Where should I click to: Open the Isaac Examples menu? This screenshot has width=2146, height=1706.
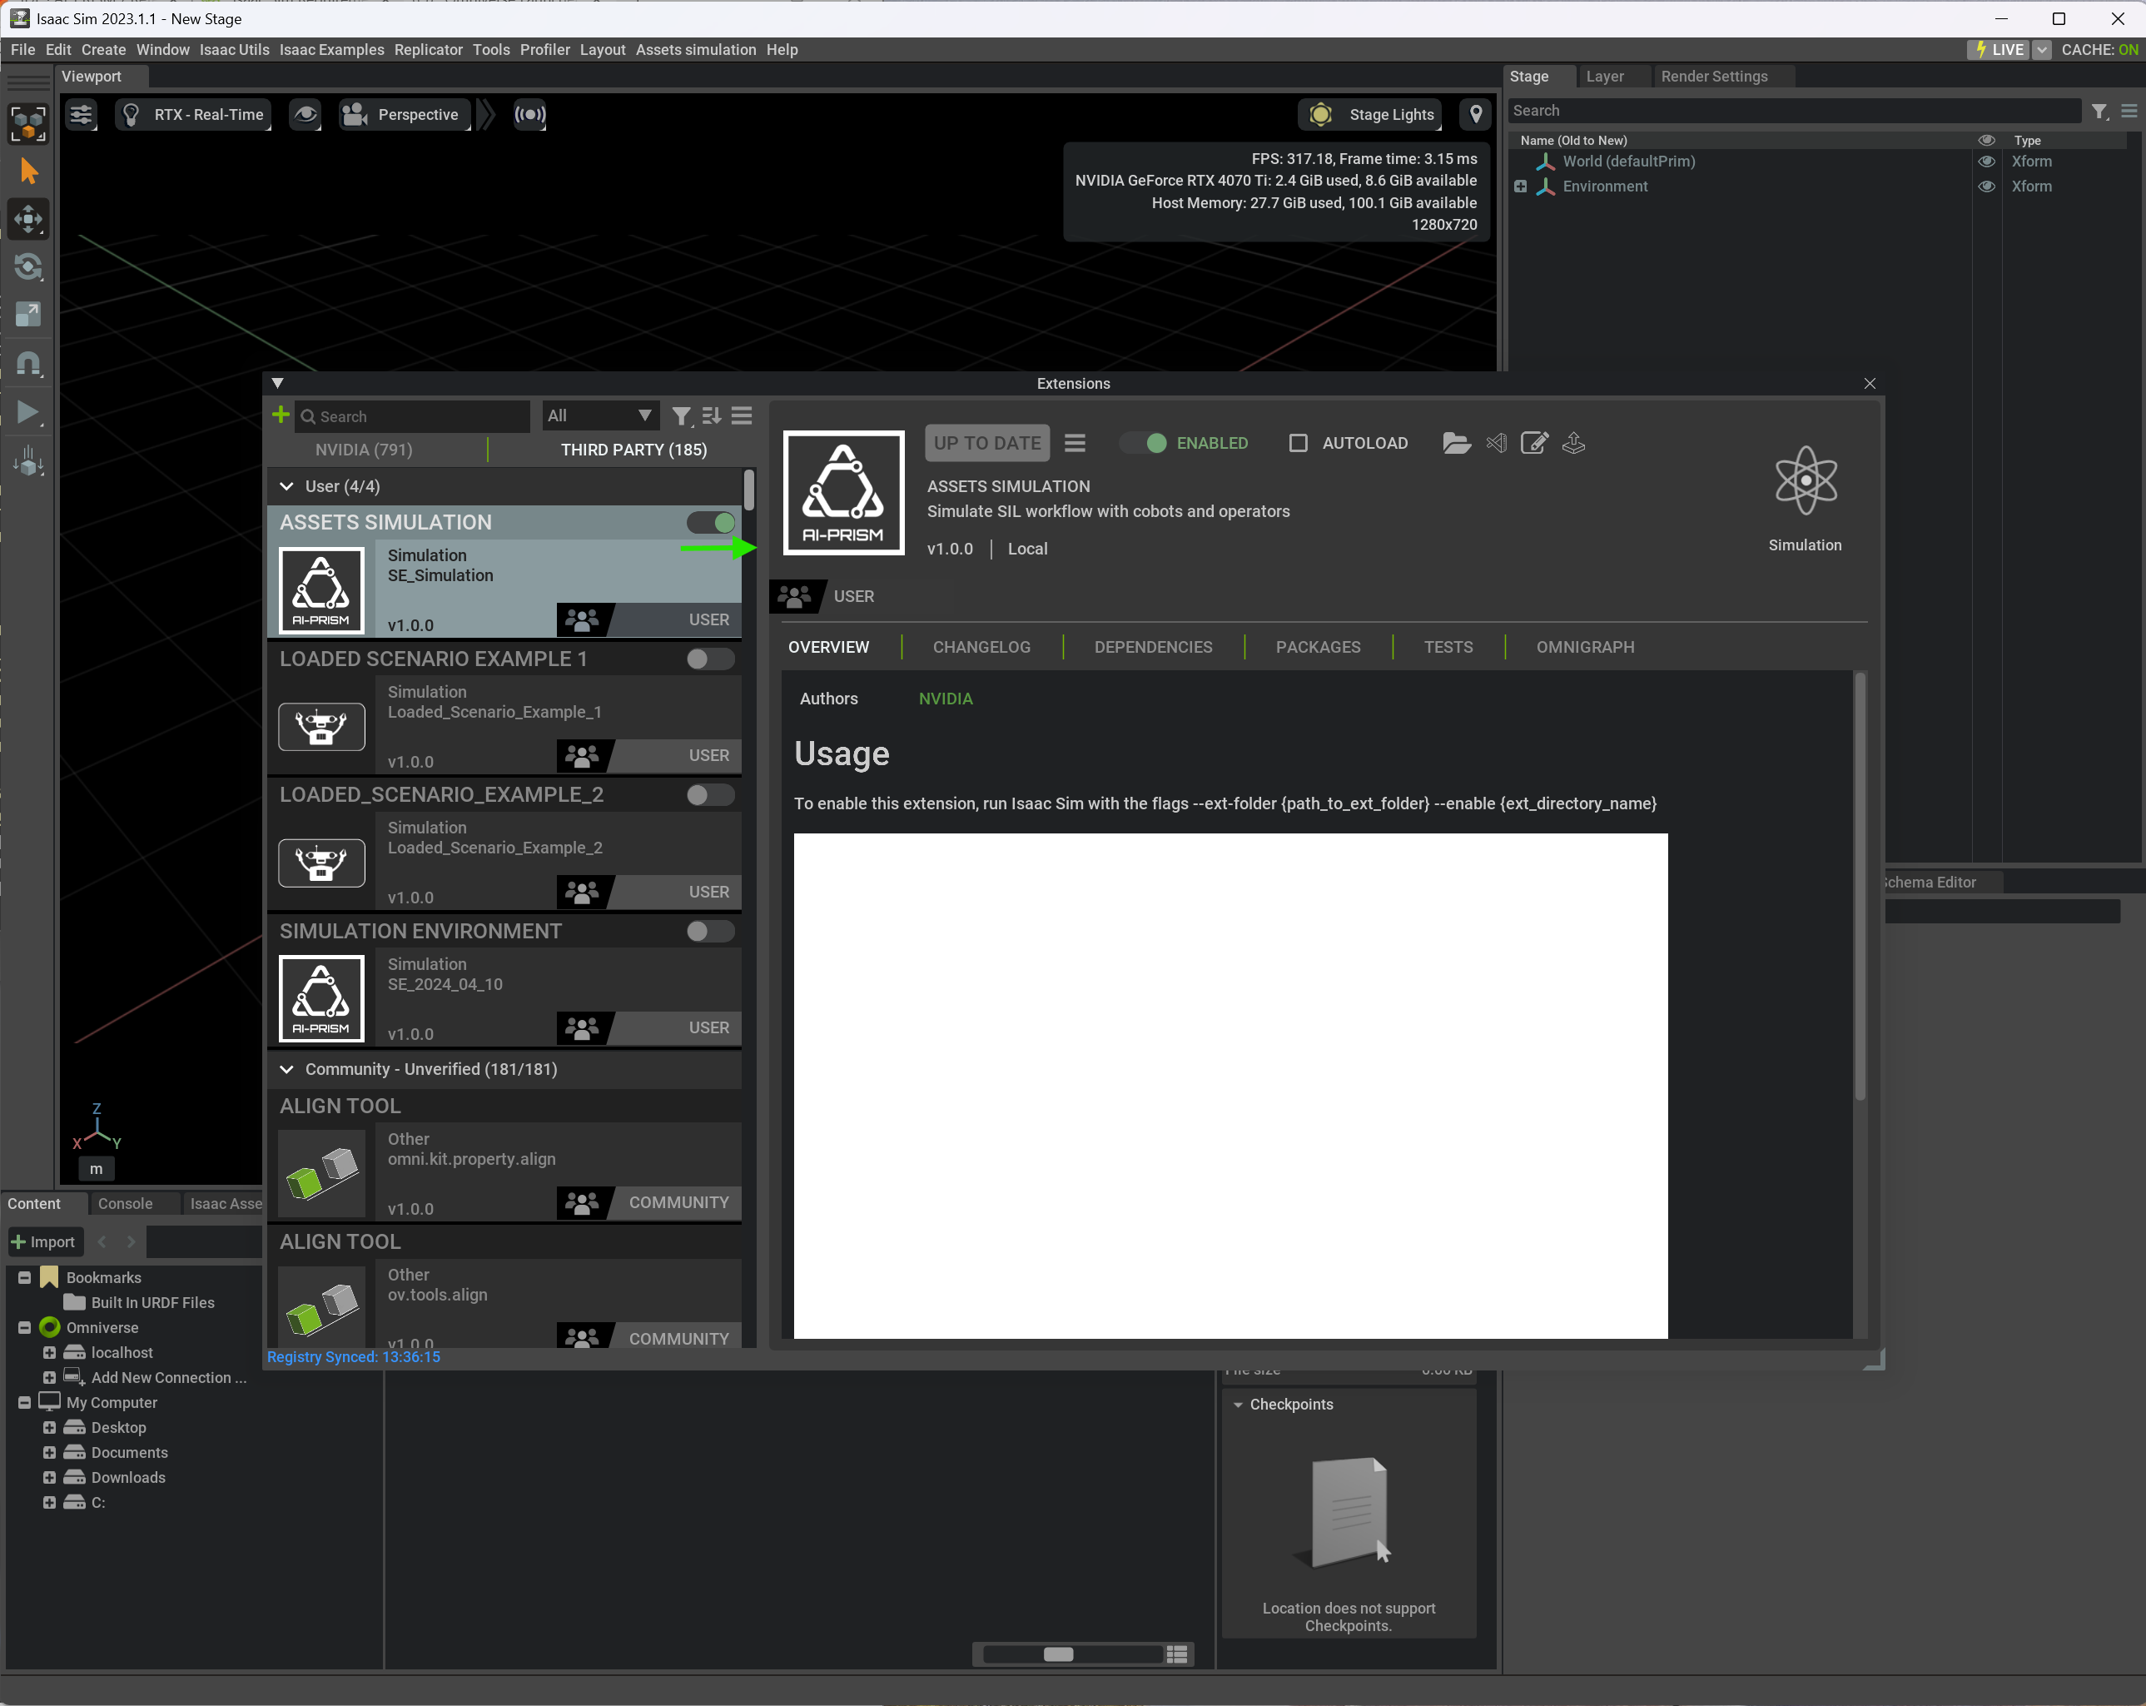coord(331,50)
